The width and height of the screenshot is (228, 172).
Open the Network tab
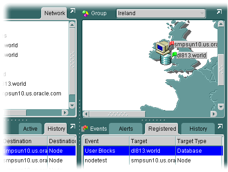(x=54, y=13)
